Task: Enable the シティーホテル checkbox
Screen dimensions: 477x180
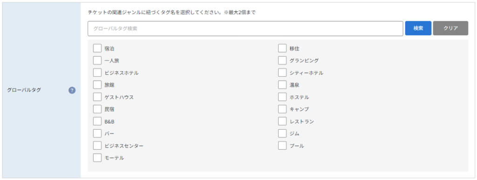Action: tap(282, 73)
